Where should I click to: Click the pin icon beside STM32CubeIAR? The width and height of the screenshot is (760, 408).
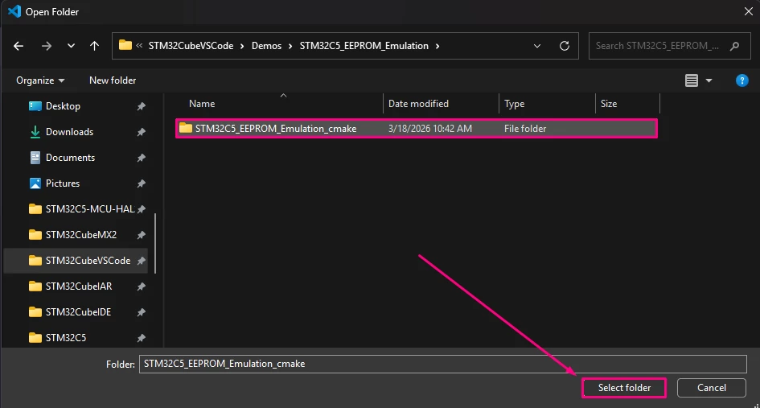pyautogui.click(x=141, y=286)
